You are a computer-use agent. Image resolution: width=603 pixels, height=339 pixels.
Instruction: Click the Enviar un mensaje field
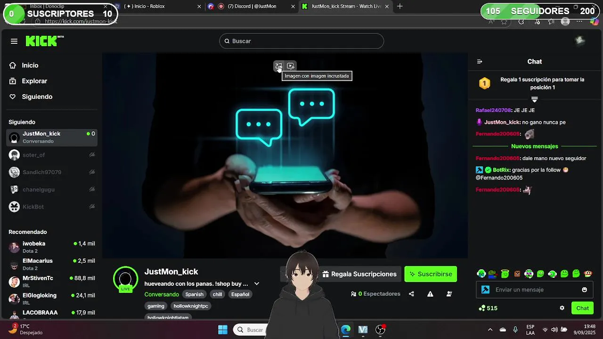point(535,290)
